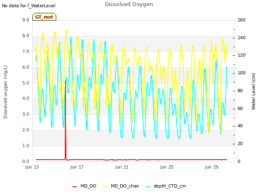Toggle the MD_DO_chan legend entry

121,186
